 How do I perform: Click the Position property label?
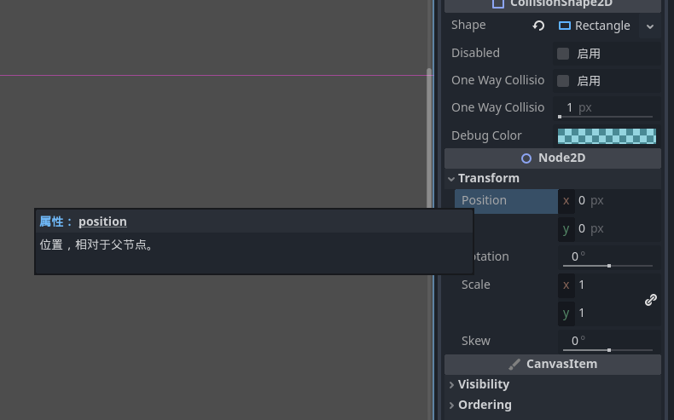pyautogui.click(x=484, y=200)
